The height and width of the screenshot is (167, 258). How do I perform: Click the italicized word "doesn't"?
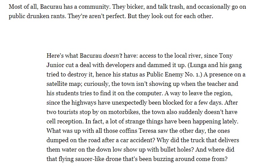click(x=113, y=56)
